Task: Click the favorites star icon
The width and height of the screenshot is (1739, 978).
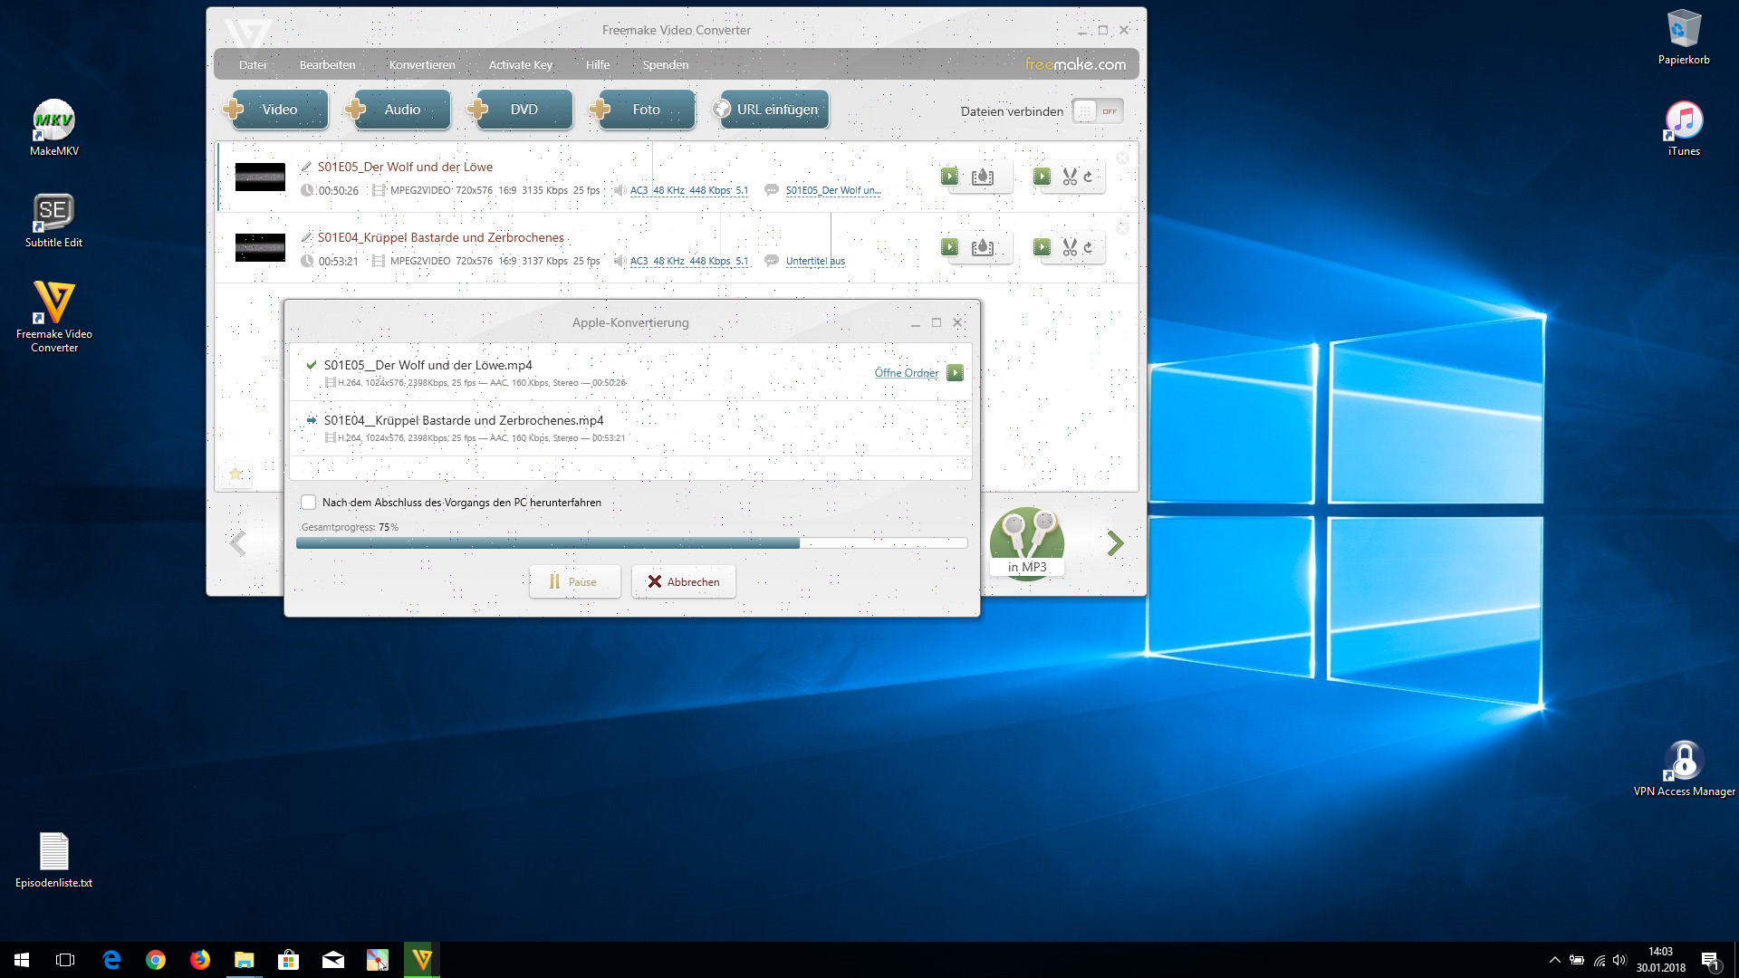Action: point(235,474)
